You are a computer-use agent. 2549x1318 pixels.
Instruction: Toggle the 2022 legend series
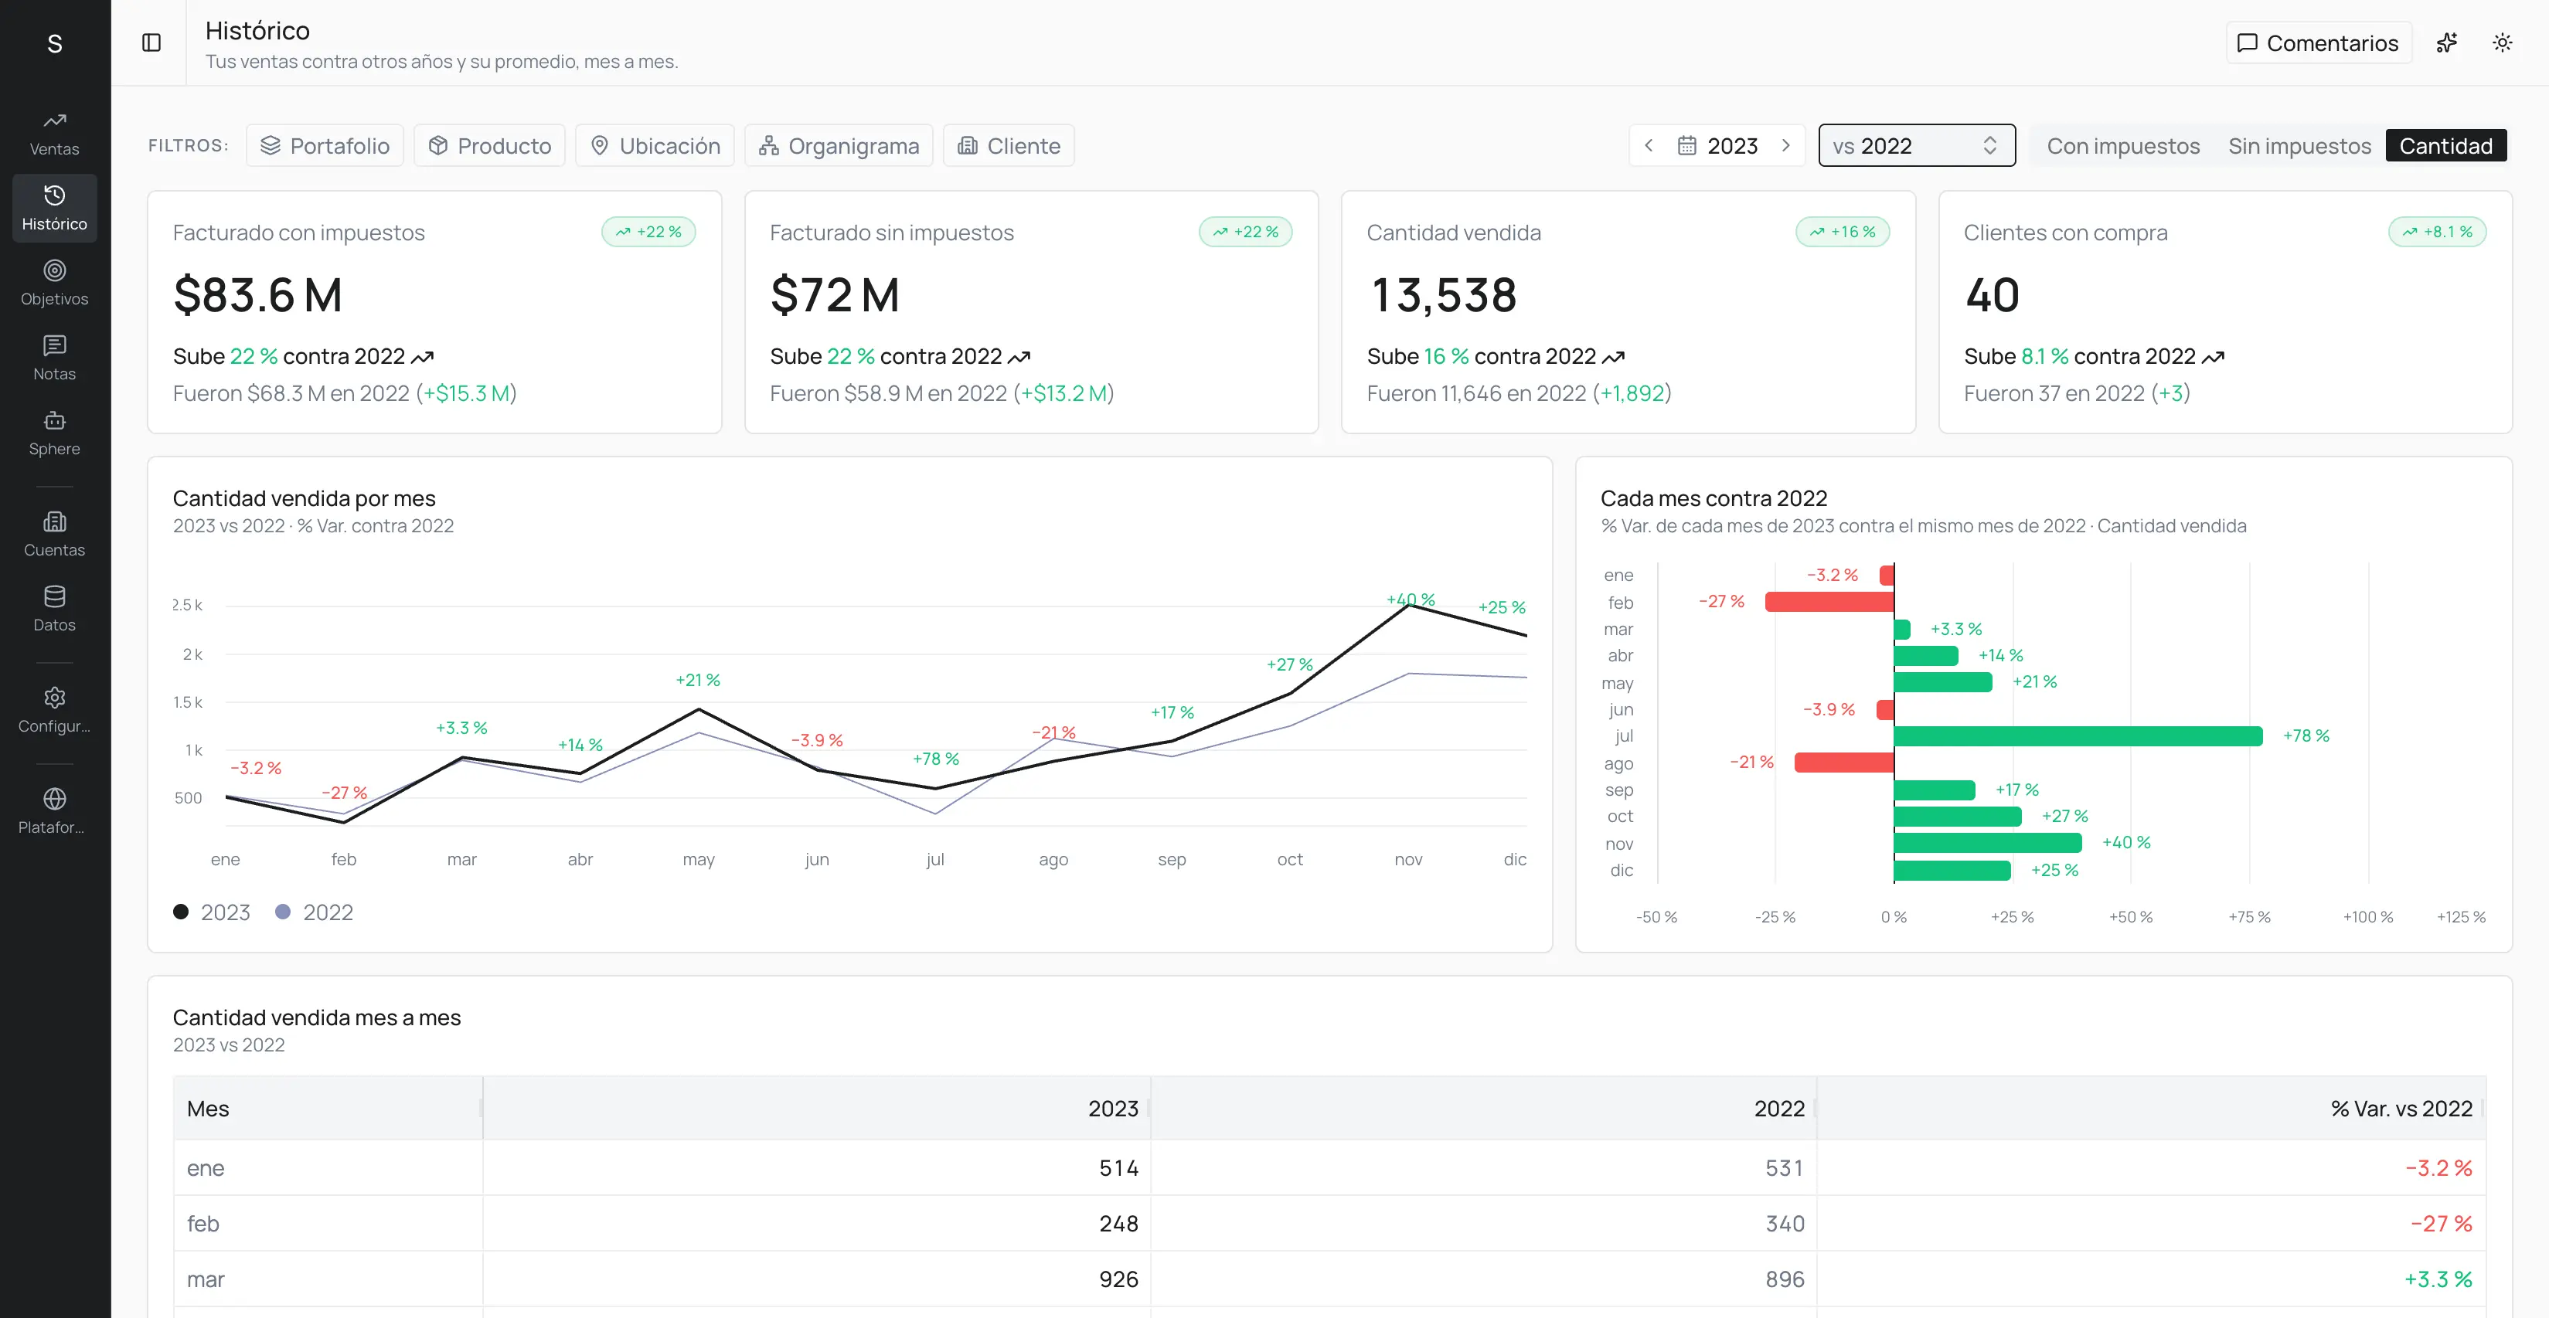coord(315,912)
